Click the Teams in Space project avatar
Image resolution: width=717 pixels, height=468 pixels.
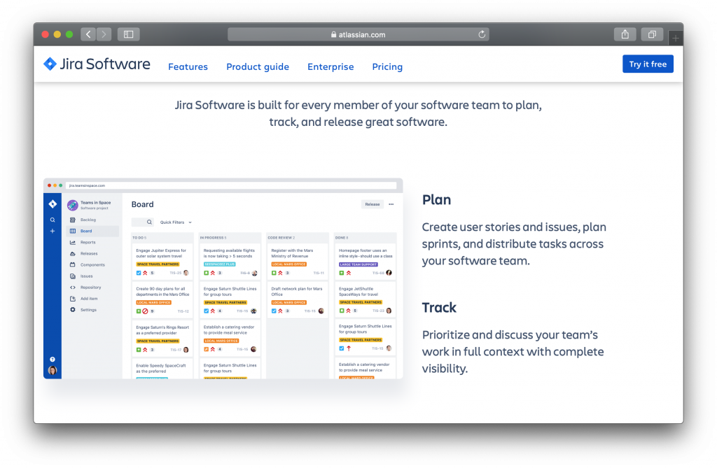pos(72,205)
